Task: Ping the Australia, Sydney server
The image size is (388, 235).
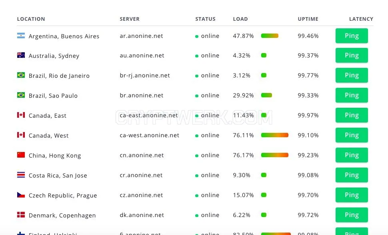Action: (x=352, y=55)
